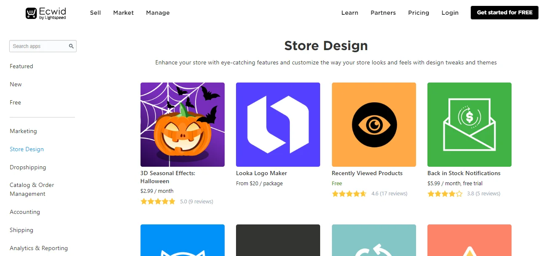549x256 pixels.
Task: Select the New category
Action: coord(16,84)
